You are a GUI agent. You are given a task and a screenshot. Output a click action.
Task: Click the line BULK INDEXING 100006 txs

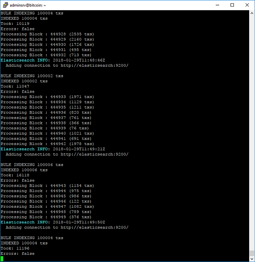32,165
